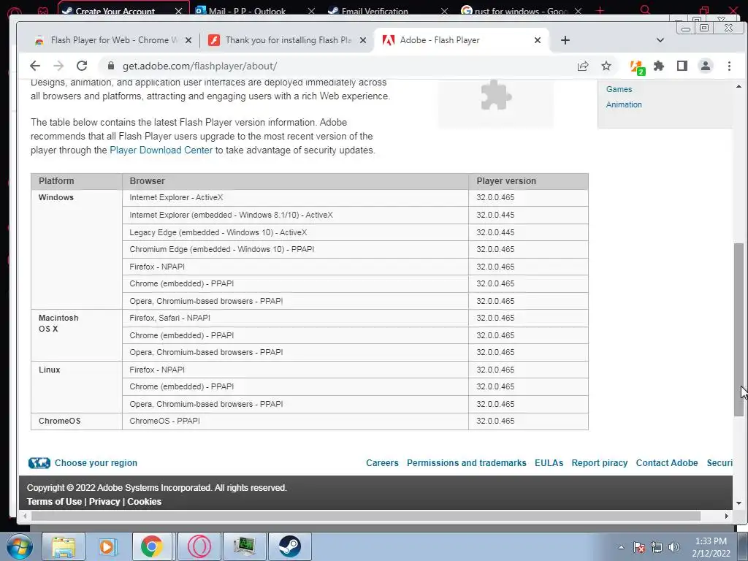Share this page using the share icon
This screenshot has height=561, width=748.
click(x=582, y=66)
